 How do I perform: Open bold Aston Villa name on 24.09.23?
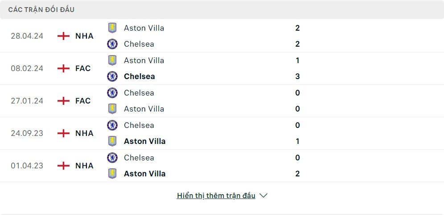[x=144, y=141]
